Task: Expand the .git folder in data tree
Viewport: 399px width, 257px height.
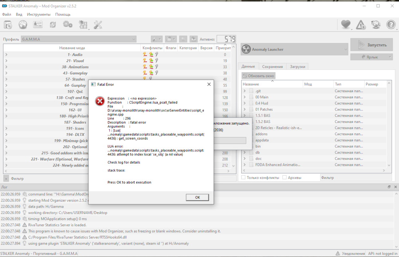Action: tap(245, 91)
